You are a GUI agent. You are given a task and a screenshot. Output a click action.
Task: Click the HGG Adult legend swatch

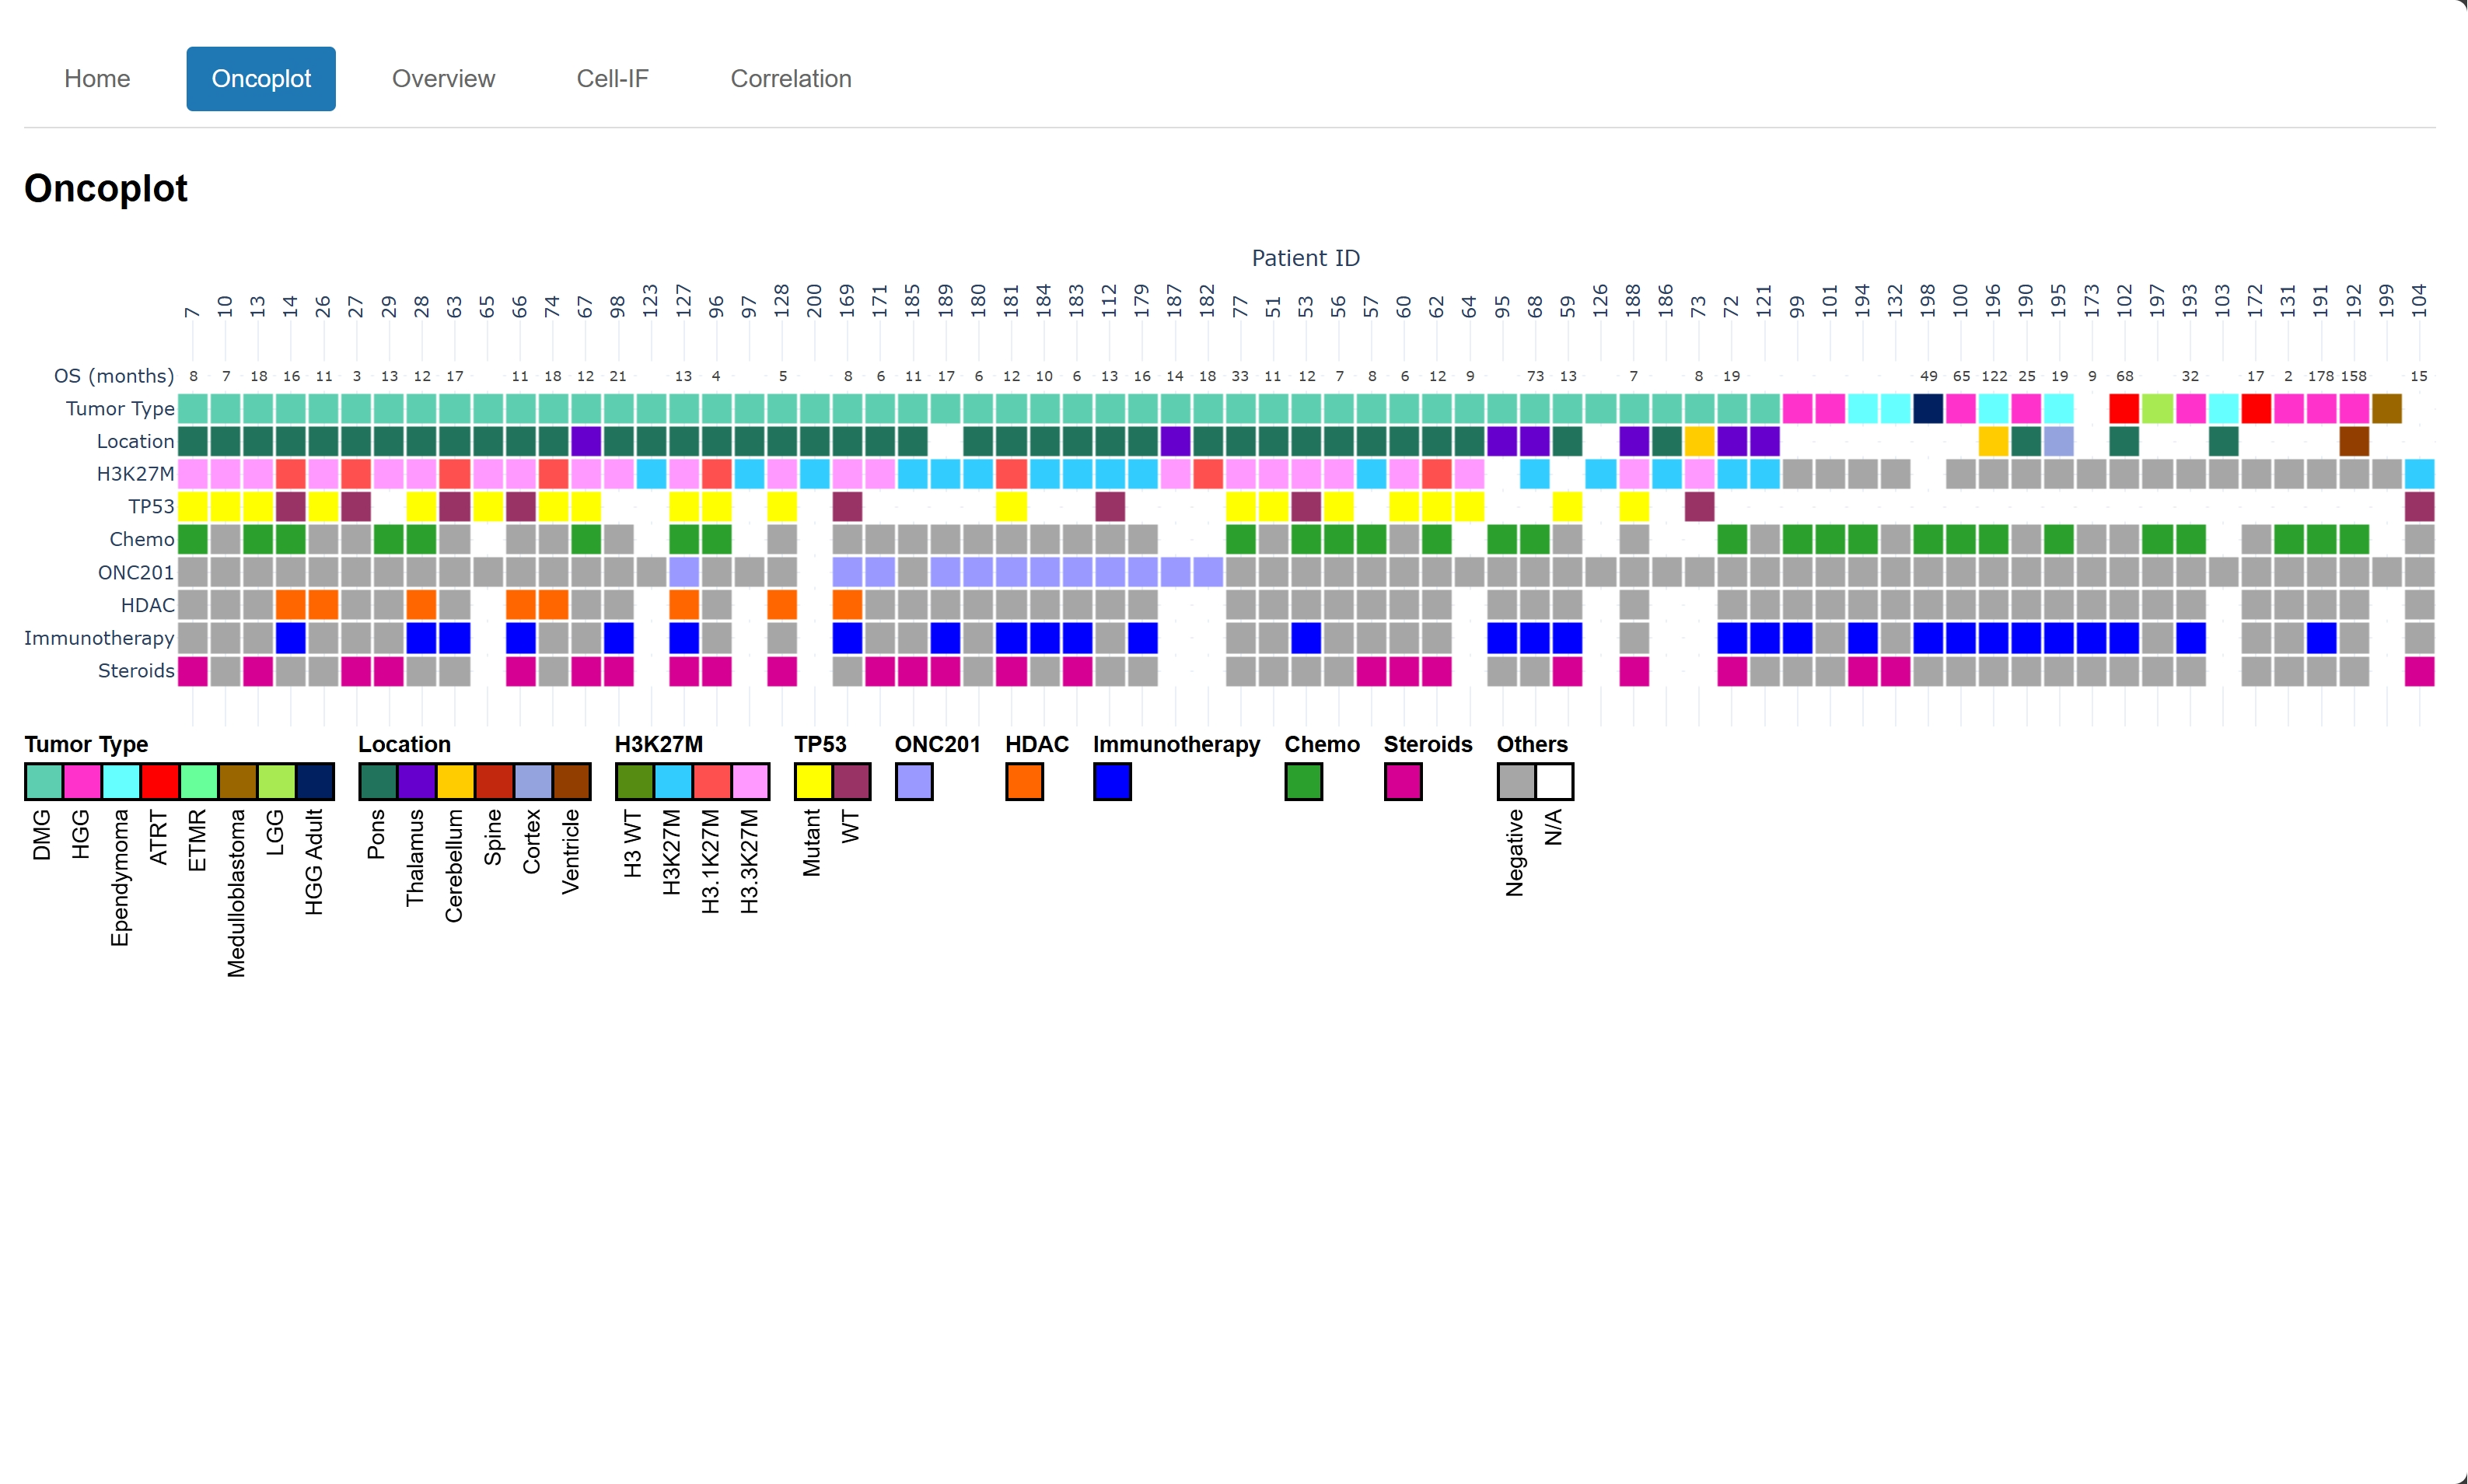(x=316, y=781)
